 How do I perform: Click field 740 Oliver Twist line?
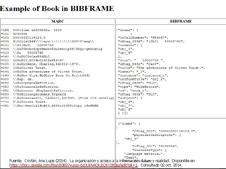click(24, 102)
